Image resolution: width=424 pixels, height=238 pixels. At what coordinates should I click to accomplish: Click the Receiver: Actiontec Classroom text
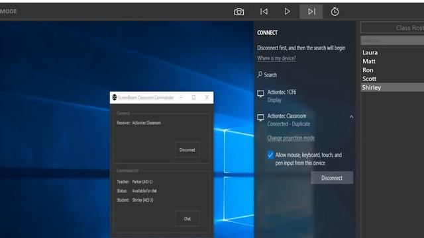click(x=138, y=123)
